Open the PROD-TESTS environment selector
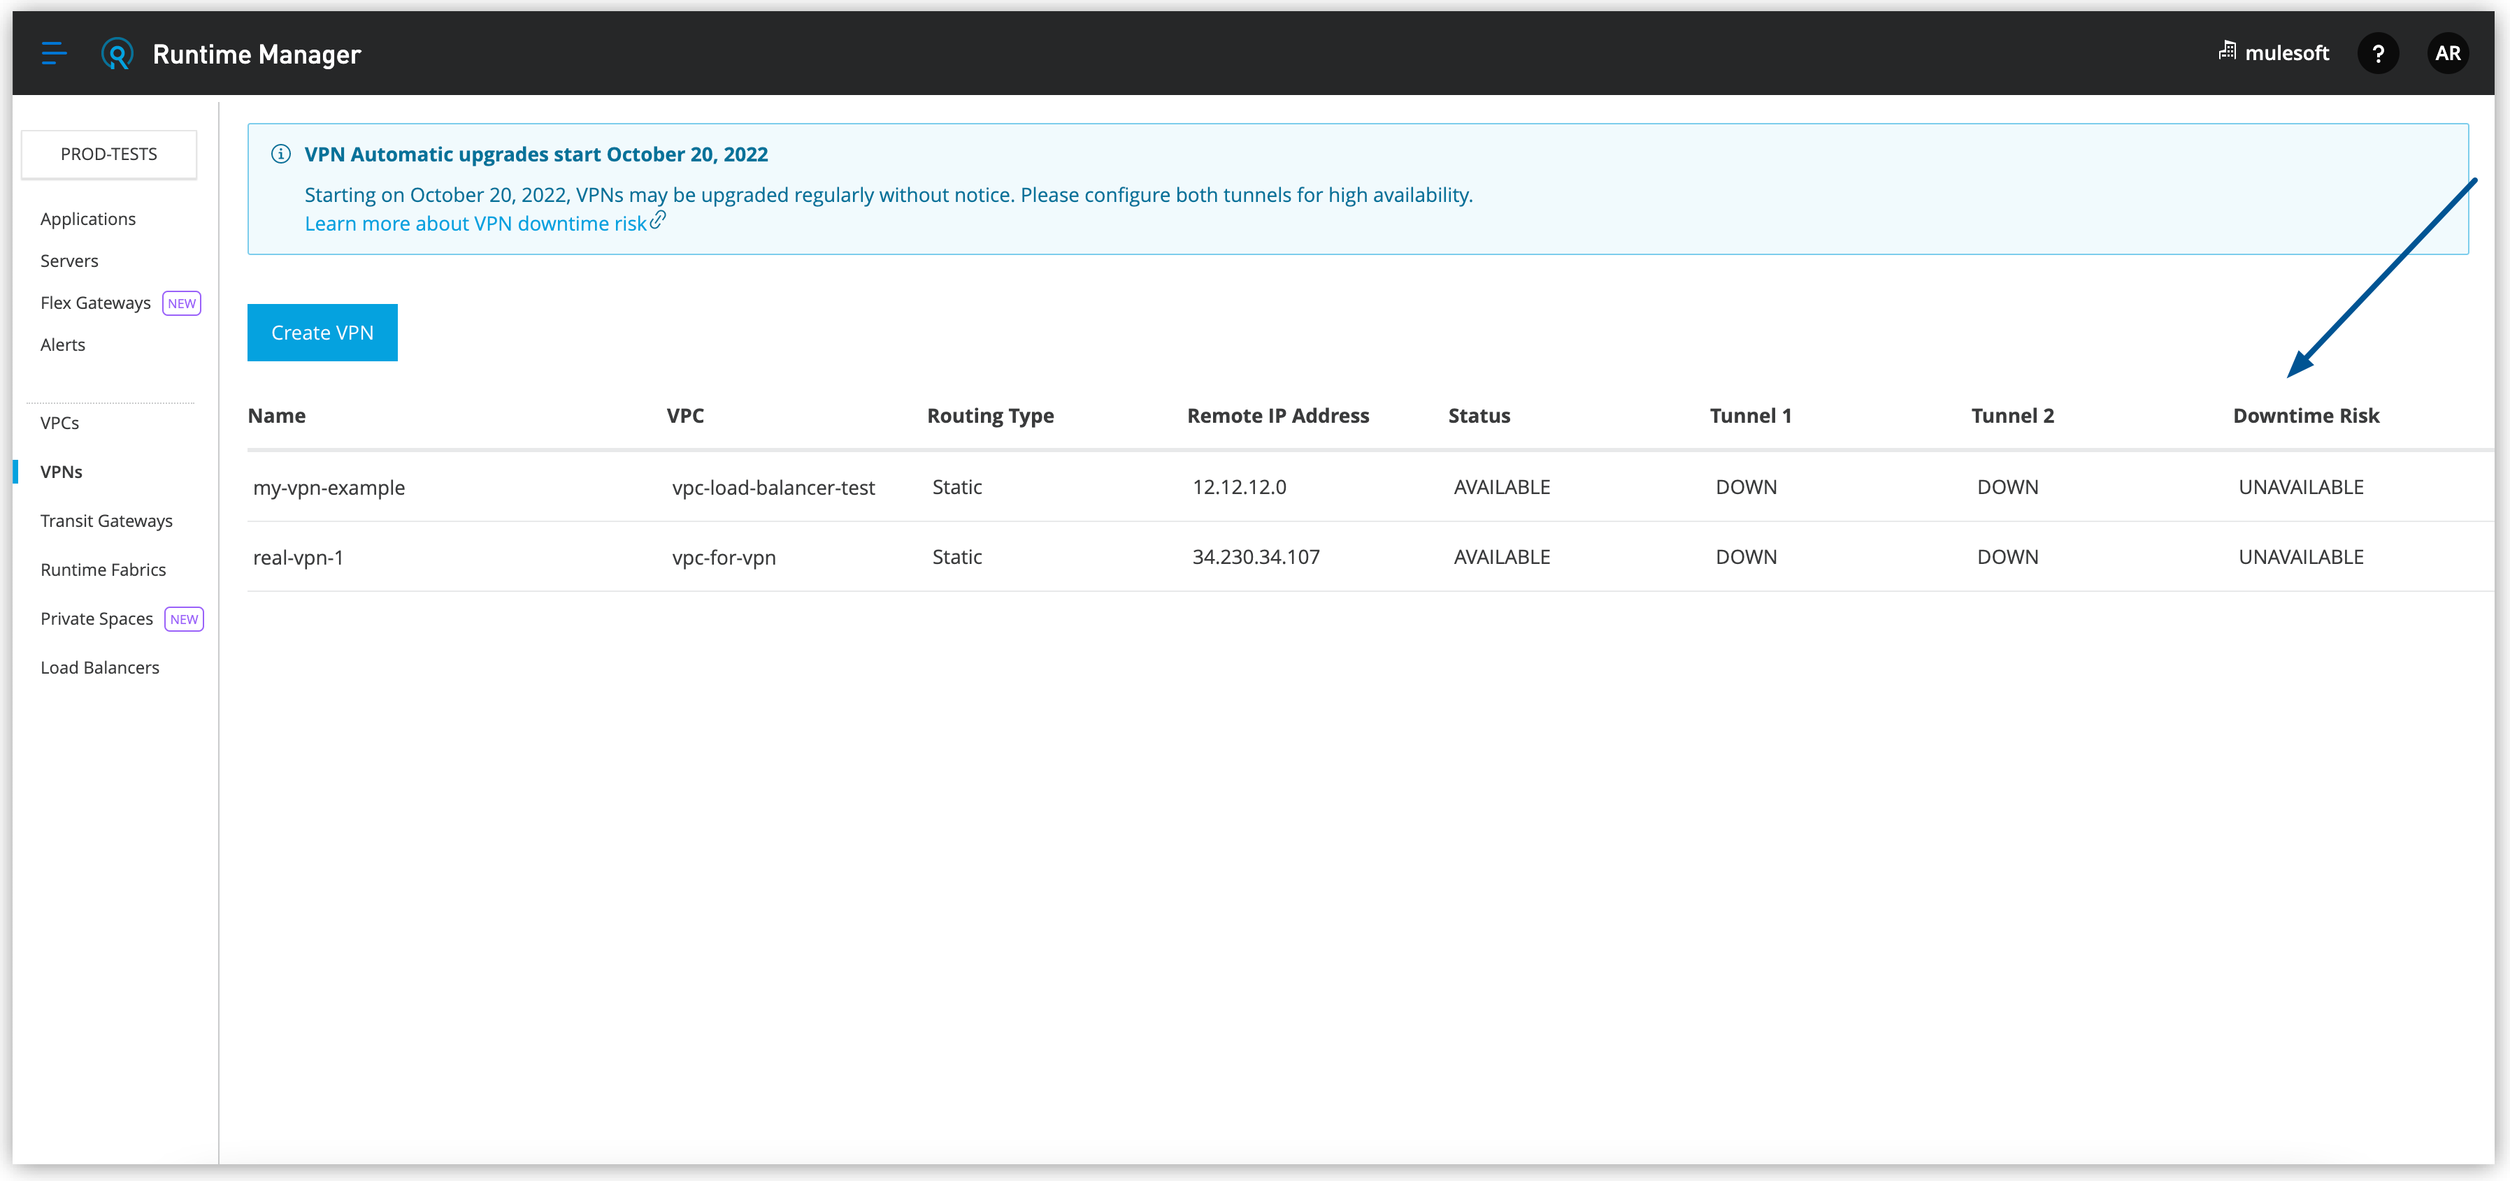Screen dimensions: 2510x1181 click(x=108, y=154)
